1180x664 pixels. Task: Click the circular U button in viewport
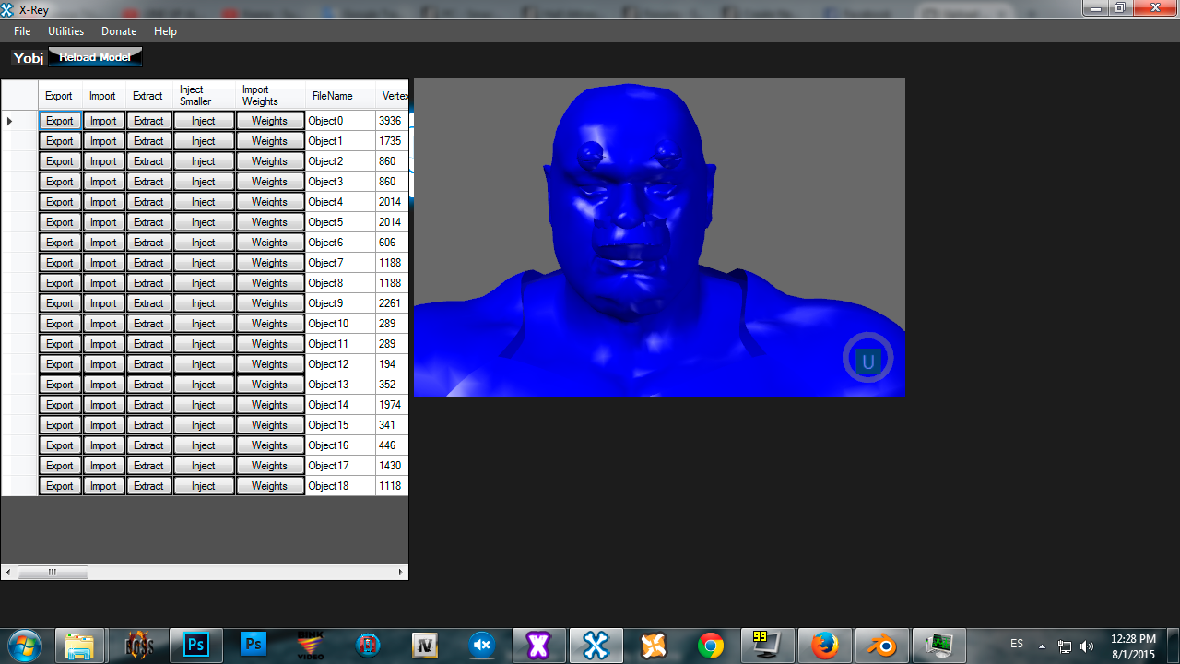click(867, 358)
